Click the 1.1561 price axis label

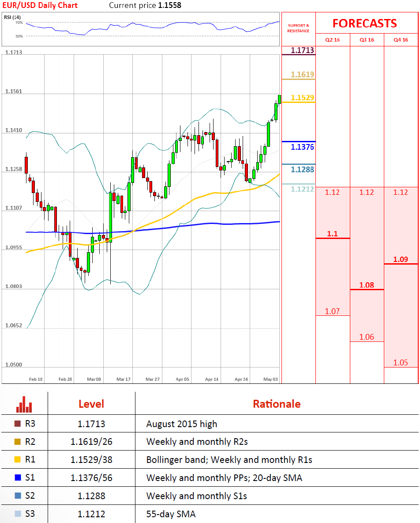coord(14,91)
